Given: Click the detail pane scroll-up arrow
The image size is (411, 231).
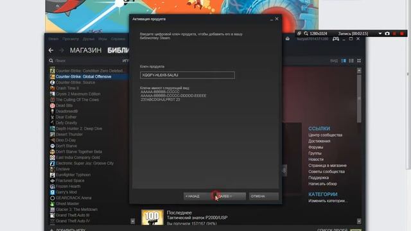Looking at the screenshot, I should pyautogui.click(x=359, y=71).
